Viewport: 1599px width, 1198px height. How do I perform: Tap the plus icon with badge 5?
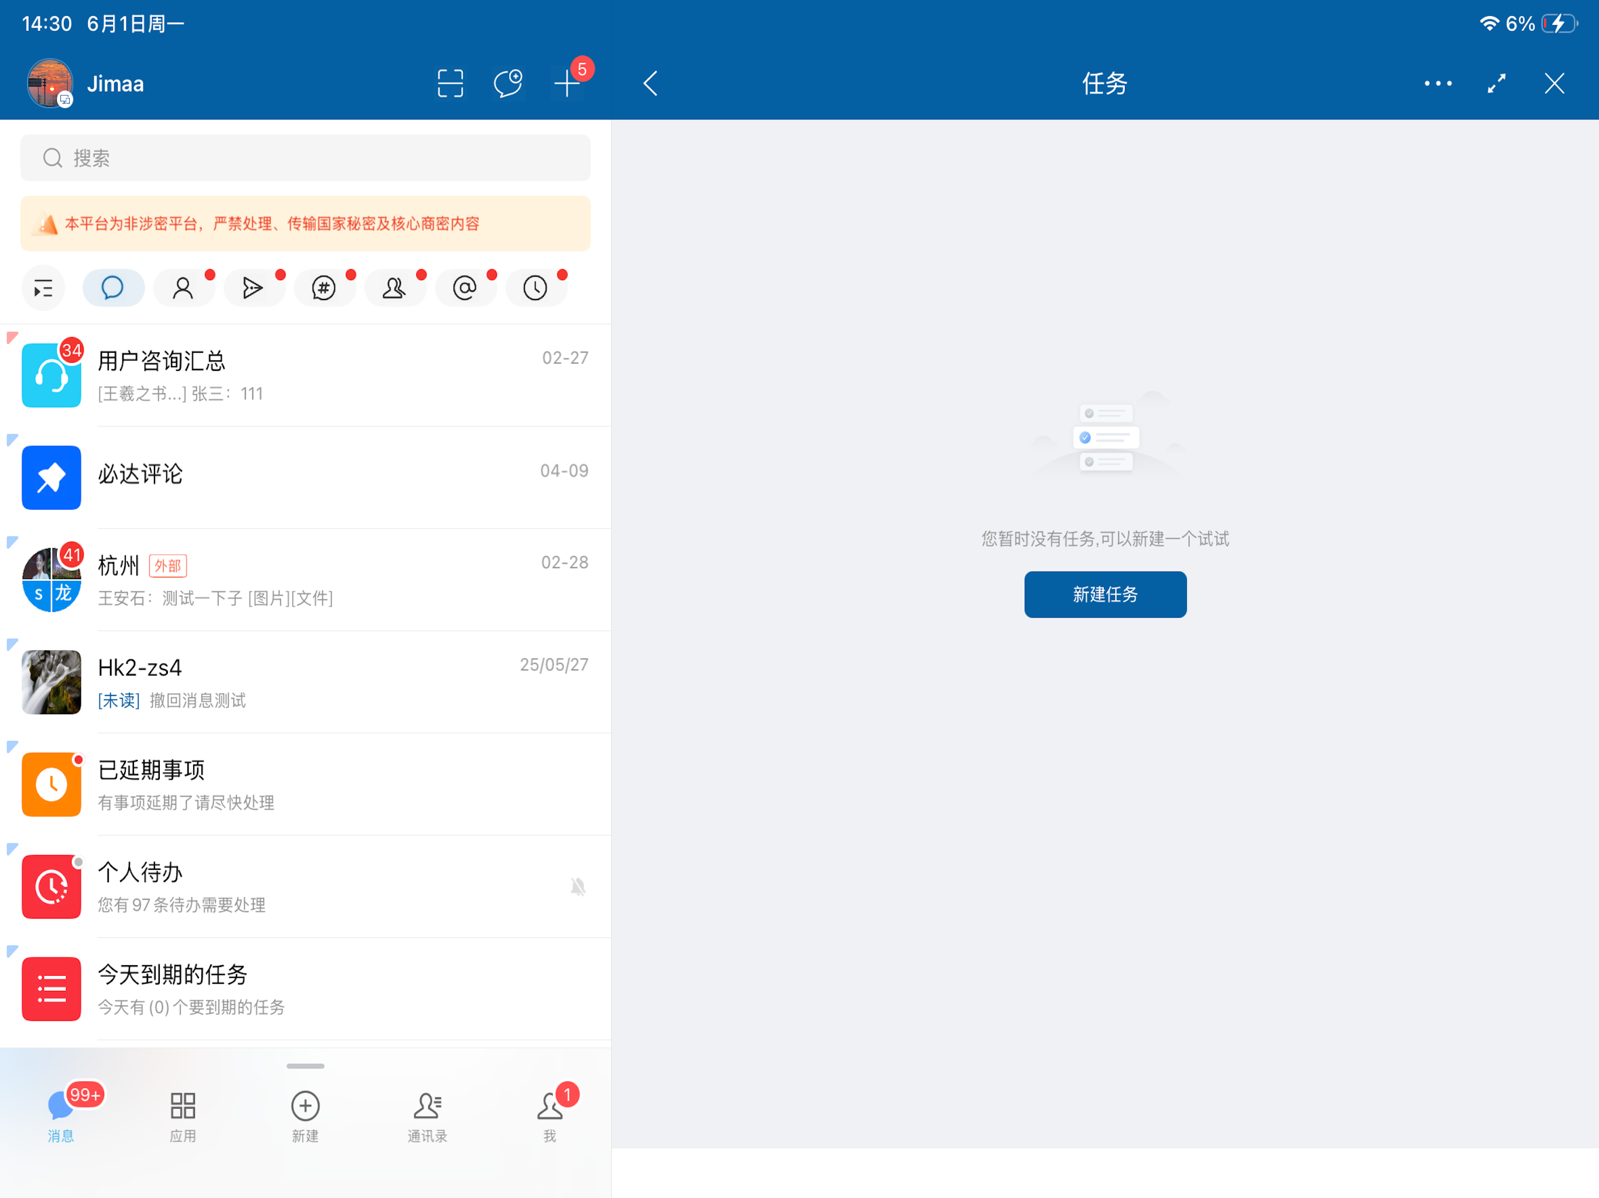(x=568, y=84)
